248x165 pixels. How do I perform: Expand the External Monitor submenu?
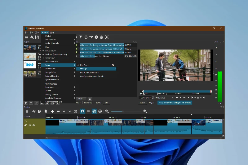[58, 76]
